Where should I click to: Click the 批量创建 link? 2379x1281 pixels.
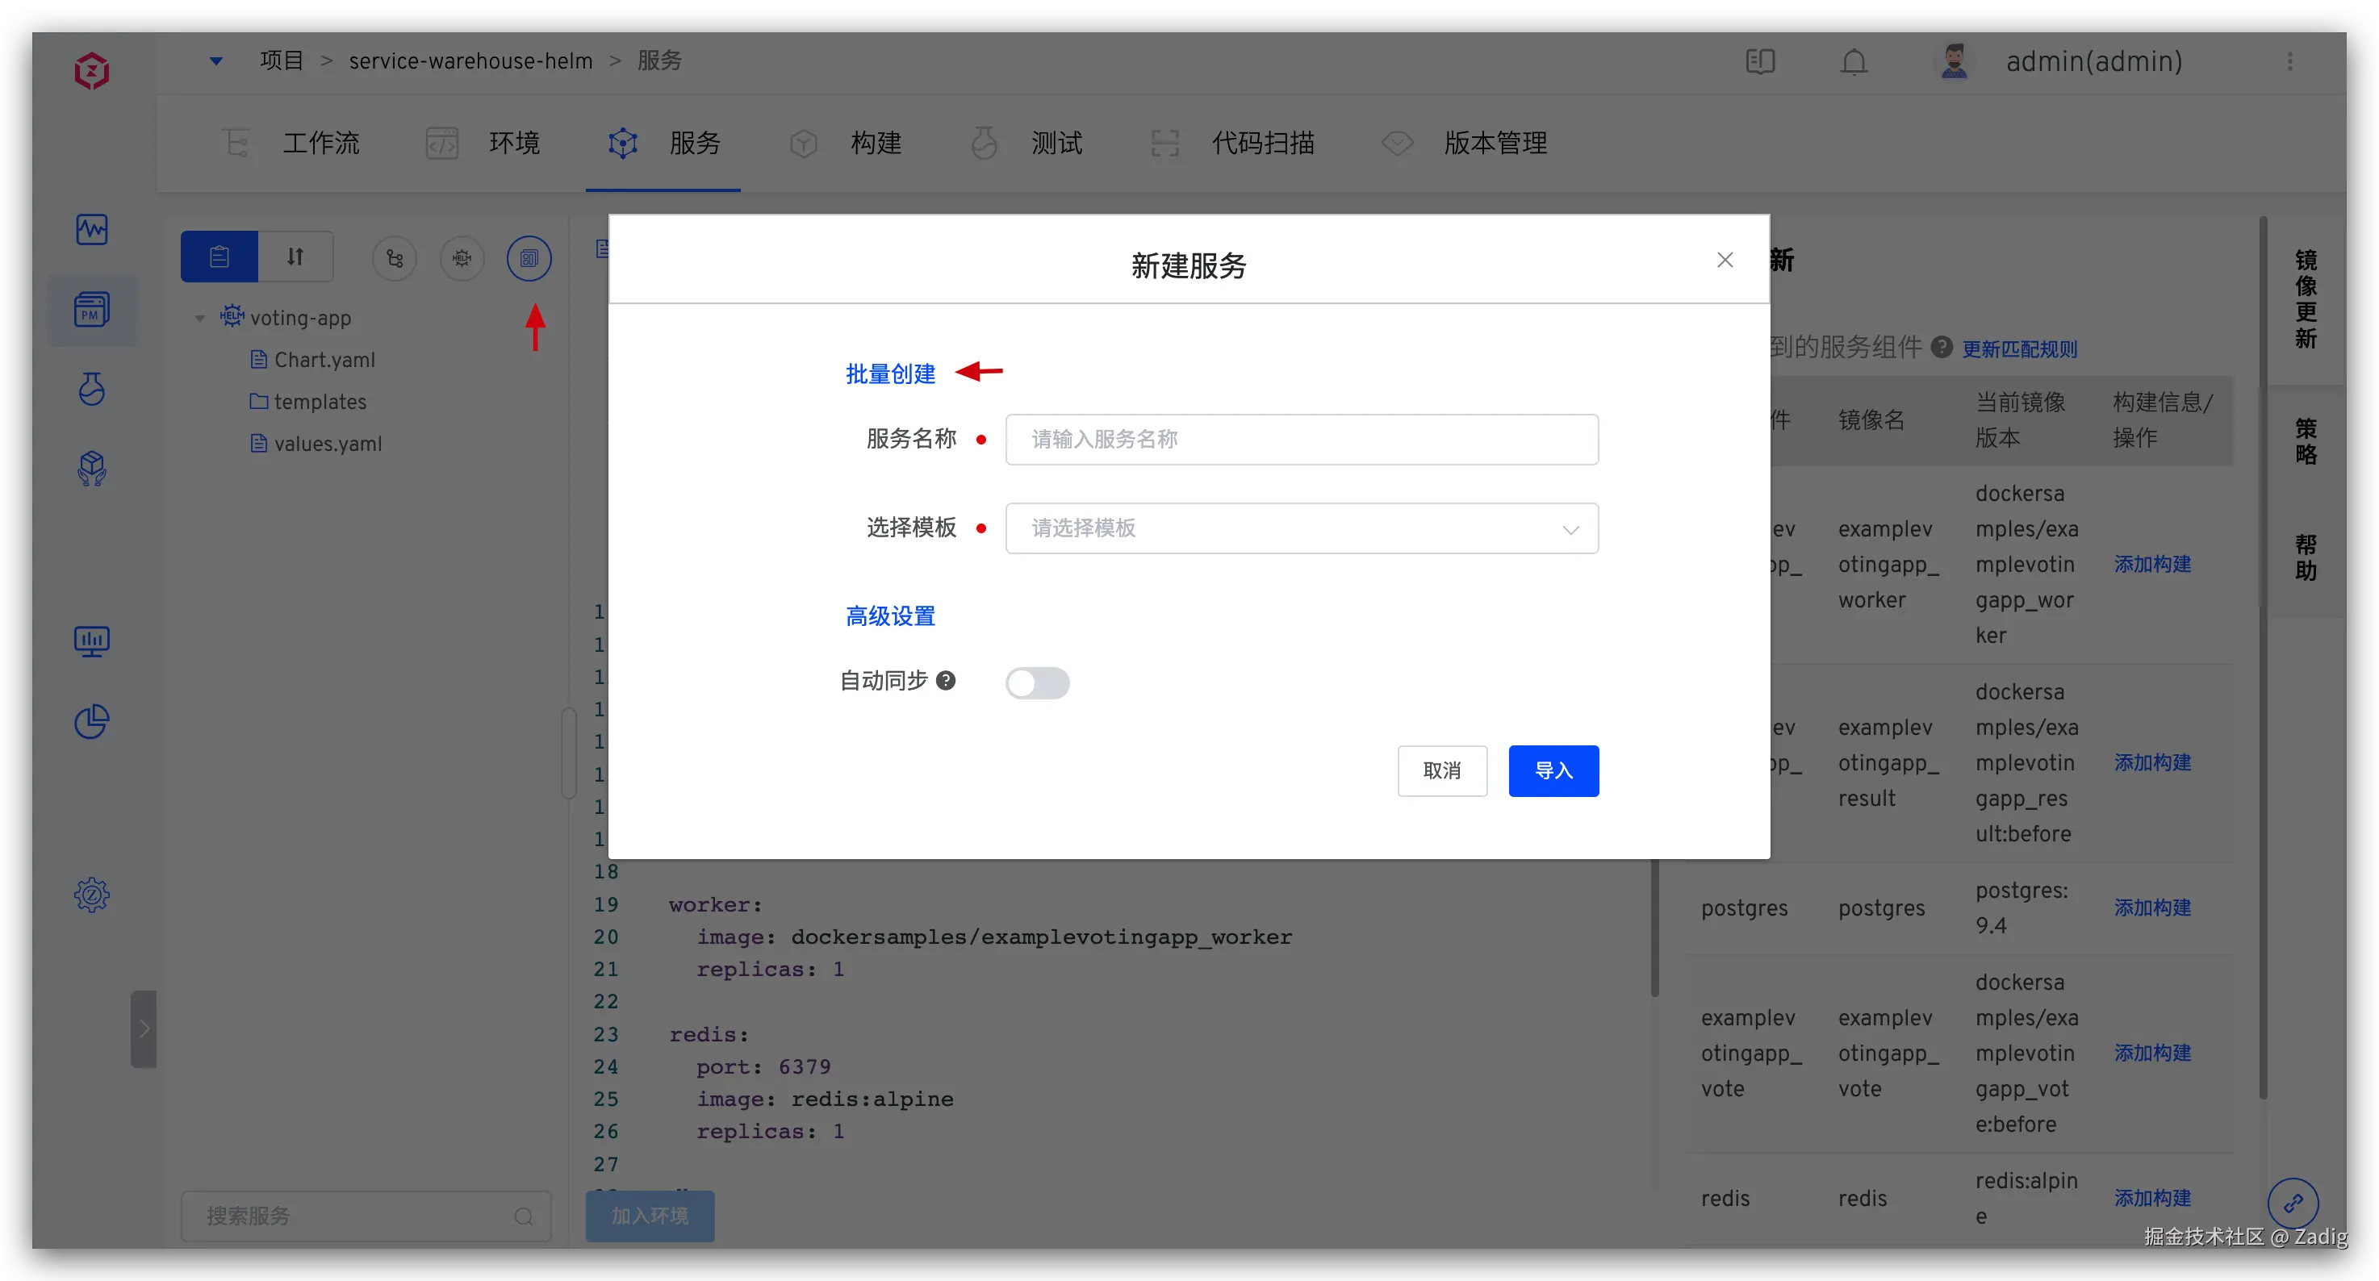point(890,373)
